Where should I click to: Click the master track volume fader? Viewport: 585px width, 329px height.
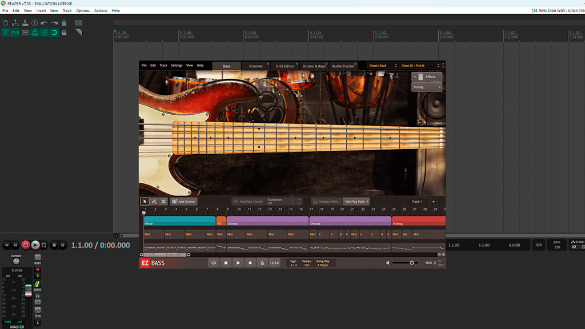(29, 291)
